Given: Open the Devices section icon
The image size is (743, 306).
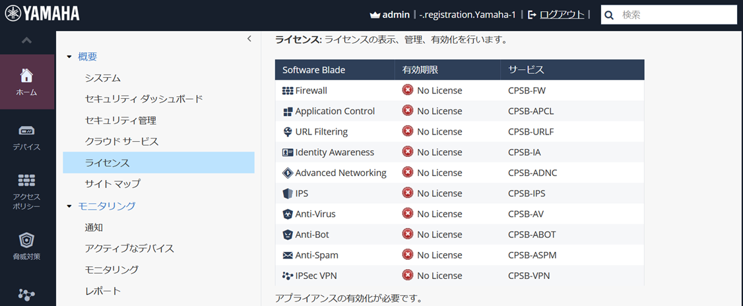Looking at the screenshot, I should point(26,131).
